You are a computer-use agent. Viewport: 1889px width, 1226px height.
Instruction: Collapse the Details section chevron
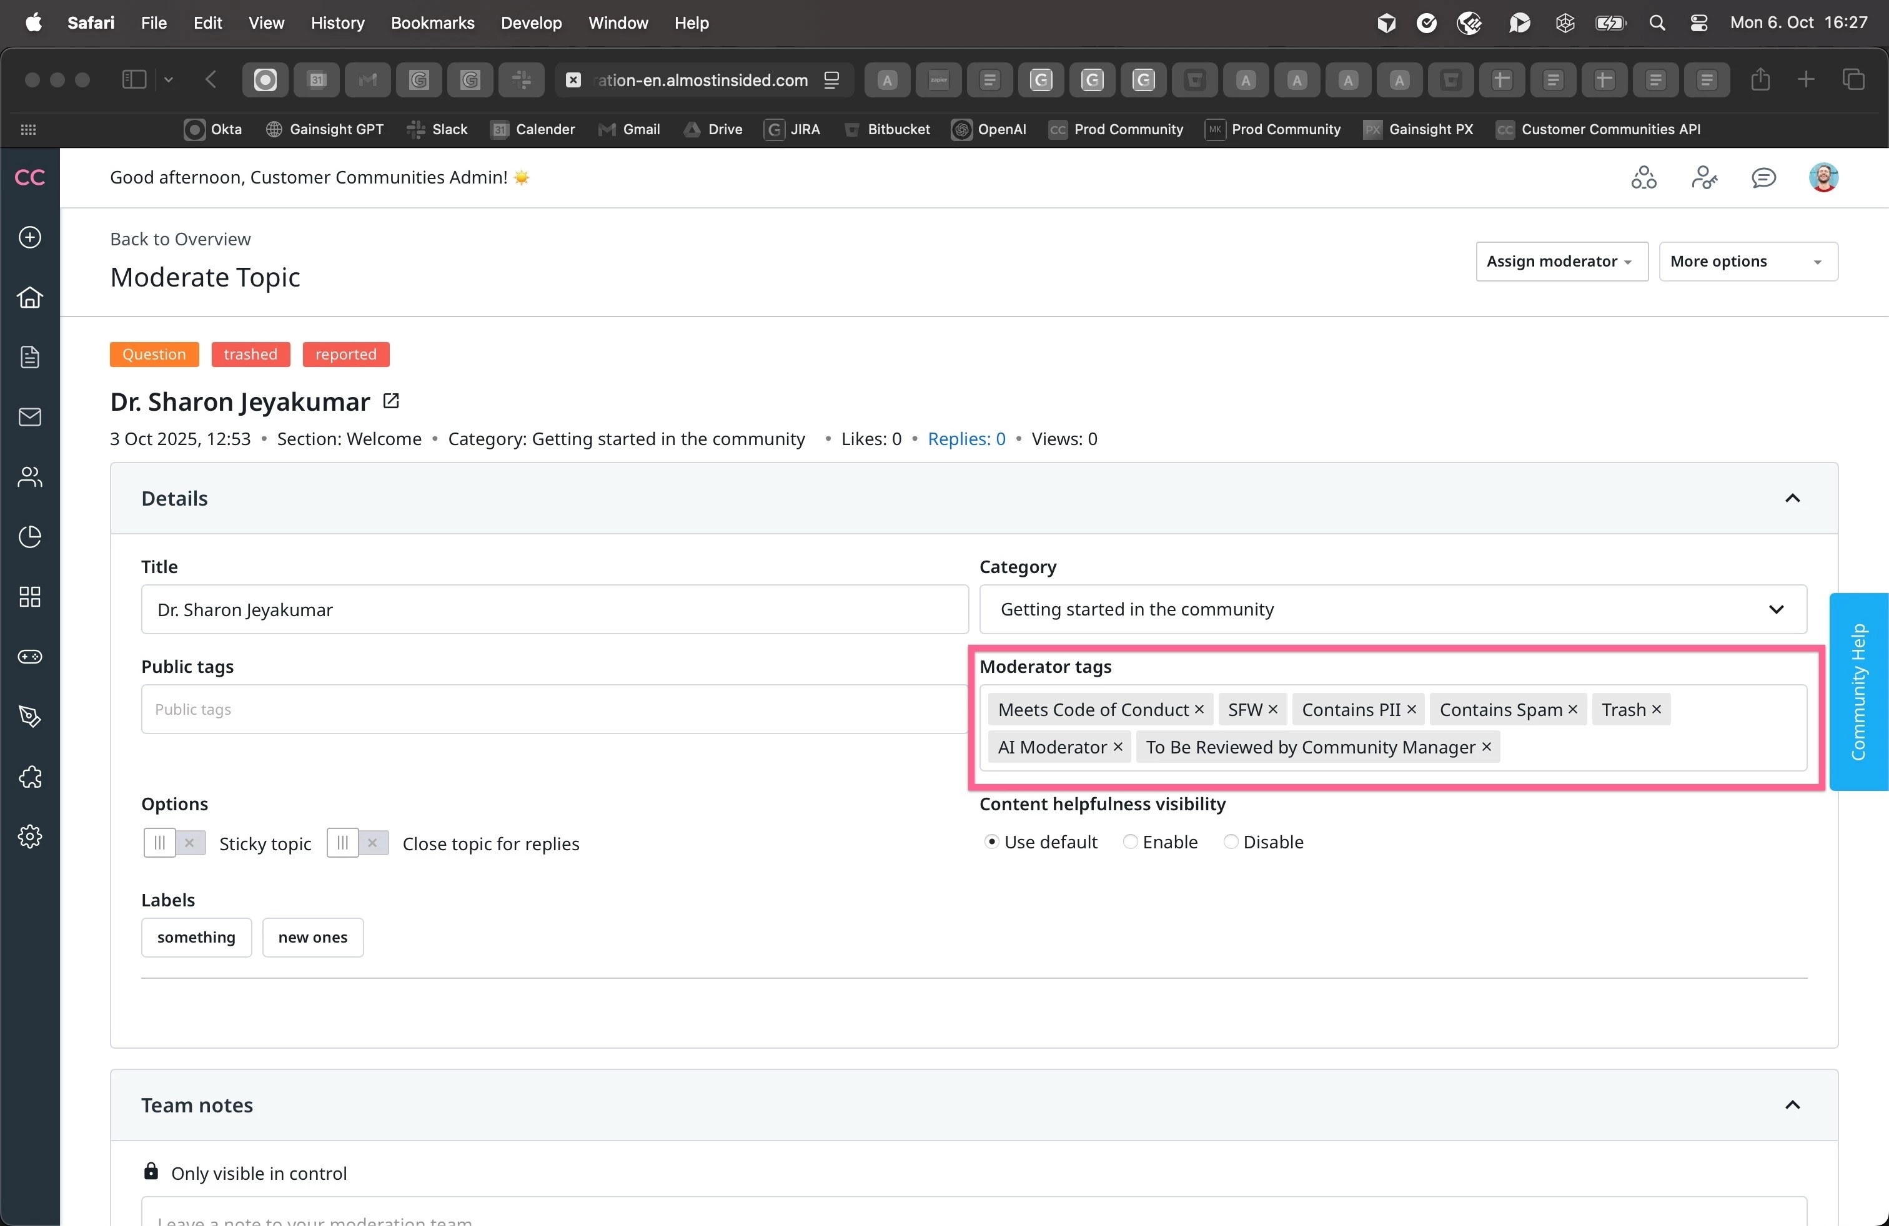[1792, 499]
